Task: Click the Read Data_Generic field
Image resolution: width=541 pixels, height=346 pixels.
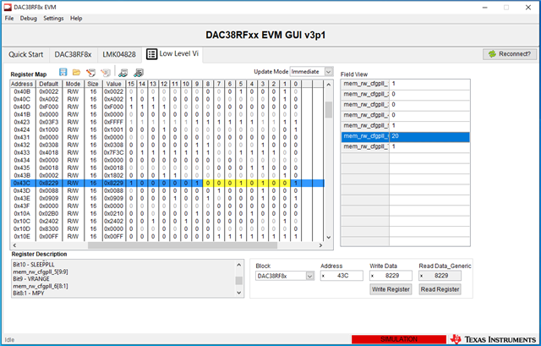Action: point(440,276)
